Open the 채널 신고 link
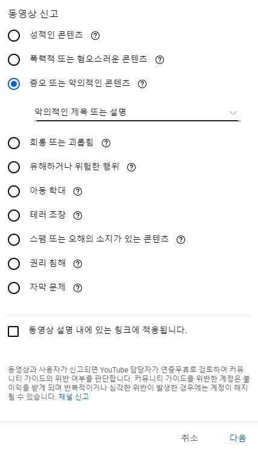The height and width of the screenshot is (451, 258). click(74, 397)
